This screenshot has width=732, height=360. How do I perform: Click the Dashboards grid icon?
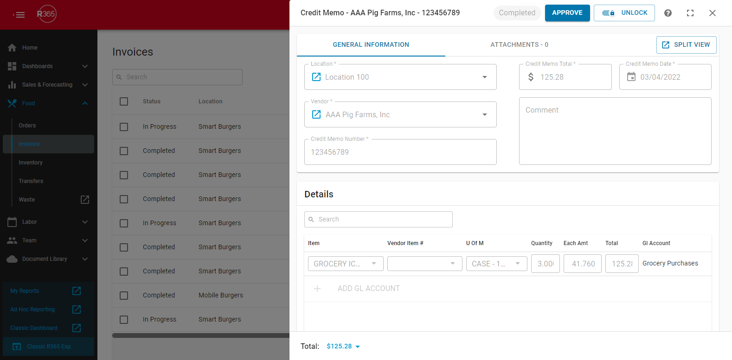[12, 66]
